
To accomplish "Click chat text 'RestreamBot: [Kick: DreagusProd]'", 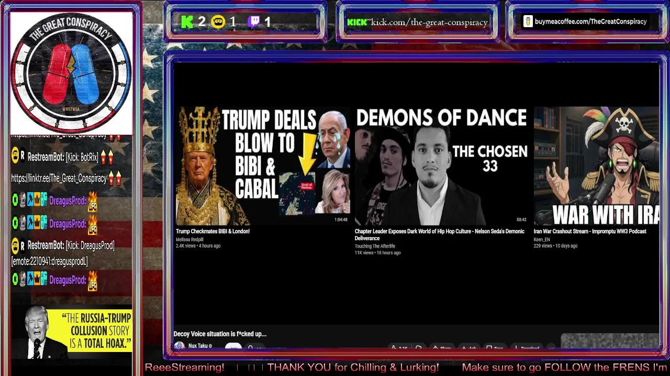I will point(71,245).
